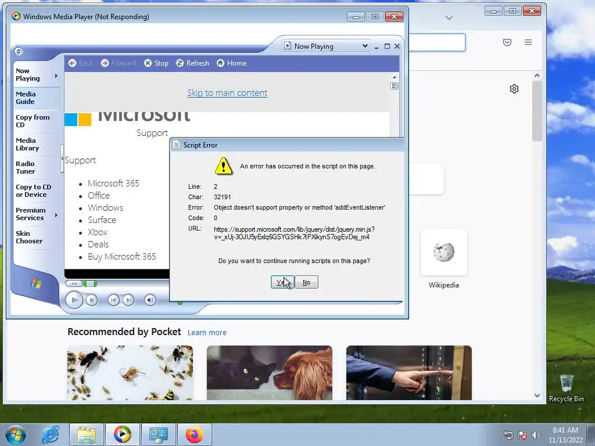Viewport: 595px width, 446px height.
Task: Click the Microsoft logo squares
Action: click(78, 119)
